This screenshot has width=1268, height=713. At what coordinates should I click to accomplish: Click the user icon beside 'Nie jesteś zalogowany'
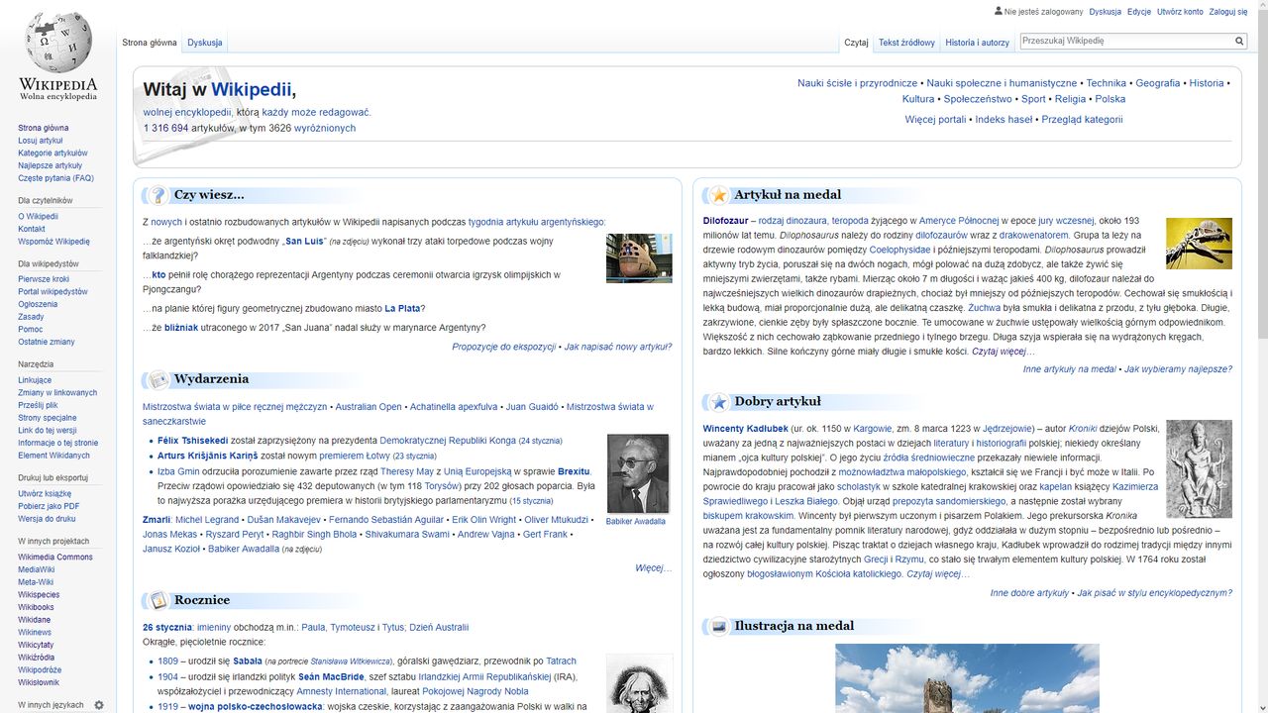click(x=999, y=11)
